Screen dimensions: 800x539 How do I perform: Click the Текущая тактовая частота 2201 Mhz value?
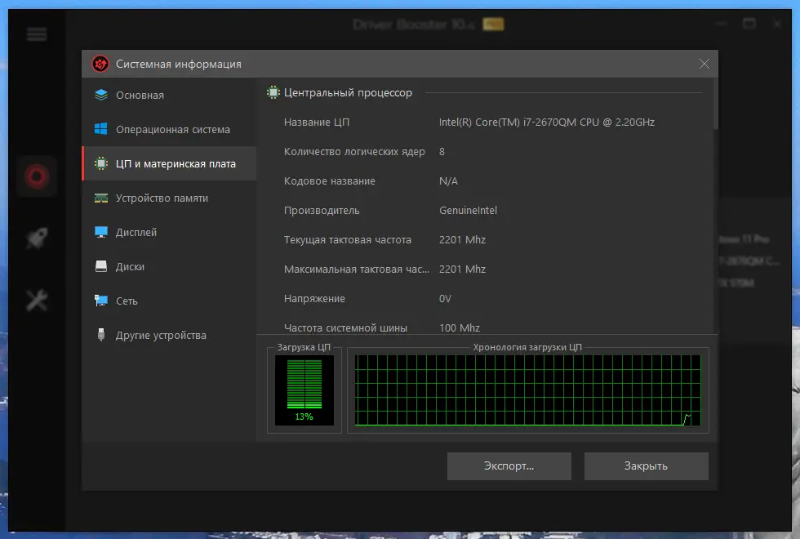click(x=462, y=240)
